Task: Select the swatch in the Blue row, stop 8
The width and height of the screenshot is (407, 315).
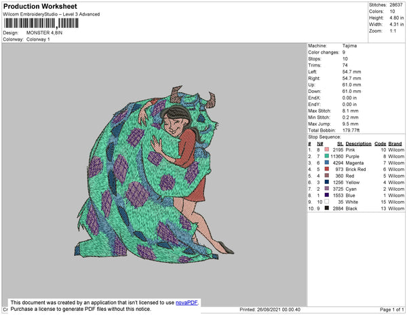Action: click(327, 195)
